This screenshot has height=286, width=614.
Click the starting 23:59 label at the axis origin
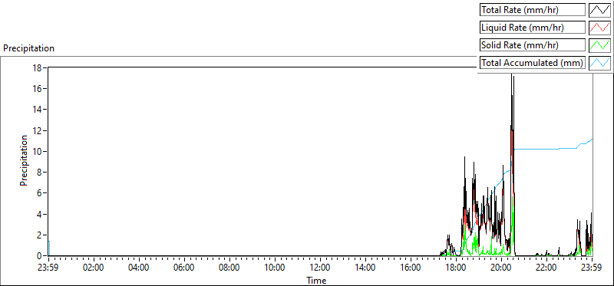[48, 268]
